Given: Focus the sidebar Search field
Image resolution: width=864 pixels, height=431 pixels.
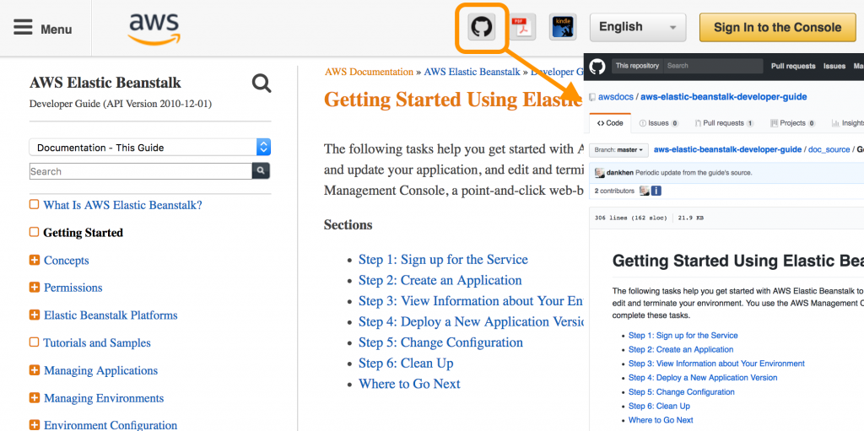Looking at the screenshot, I should coord(141,171).
